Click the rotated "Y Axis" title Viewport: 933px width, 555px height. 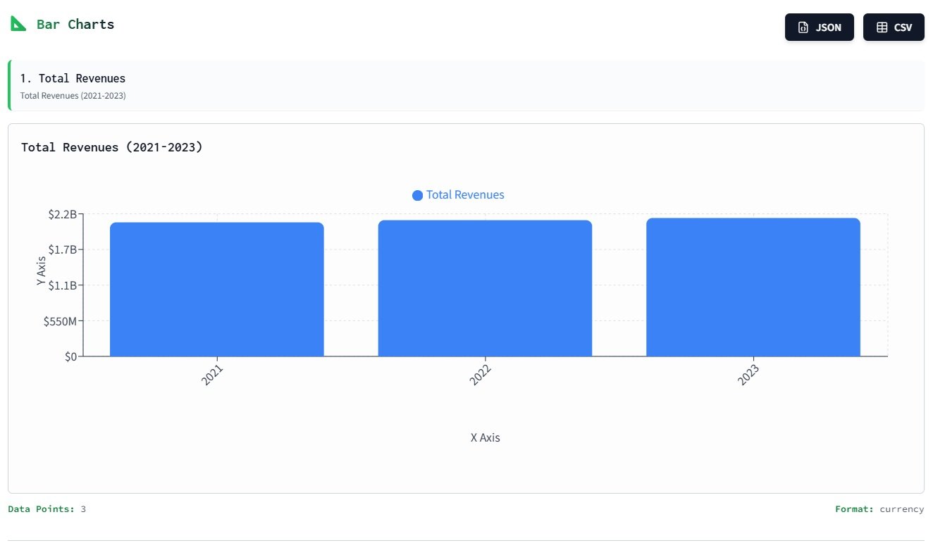pos(41,271)
